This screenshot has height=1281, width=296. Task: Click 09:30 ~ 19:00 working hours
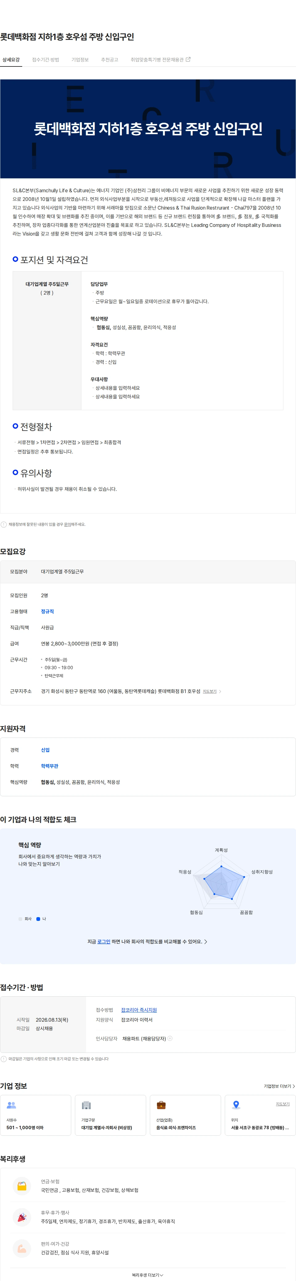click(59, 667)
